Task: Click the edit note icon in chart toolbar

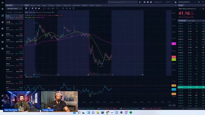Action: 63,8
